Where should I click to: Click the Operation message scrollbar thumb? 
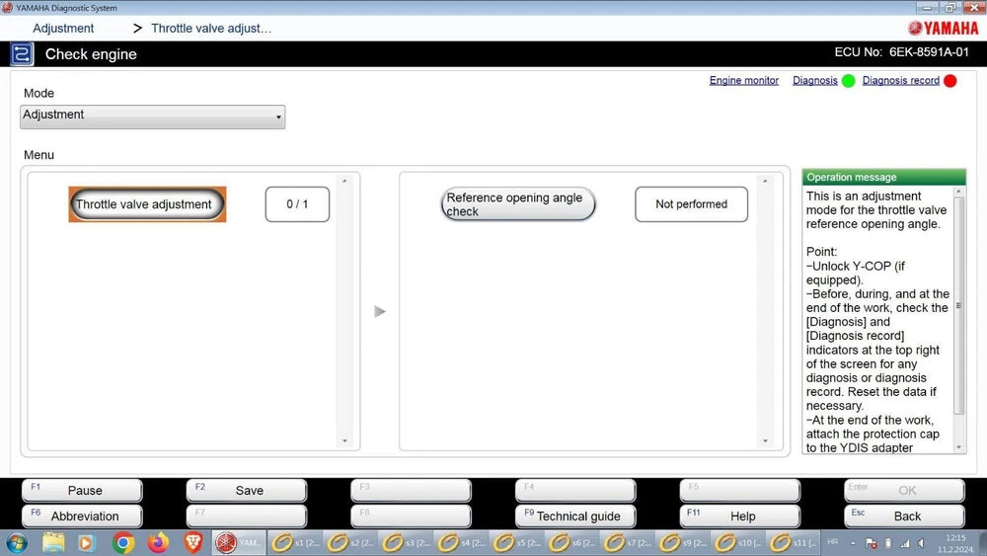(x=958, y=305)
